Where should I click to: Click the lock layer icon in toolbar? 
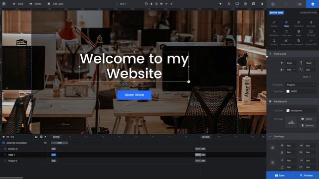pos(156,4)
